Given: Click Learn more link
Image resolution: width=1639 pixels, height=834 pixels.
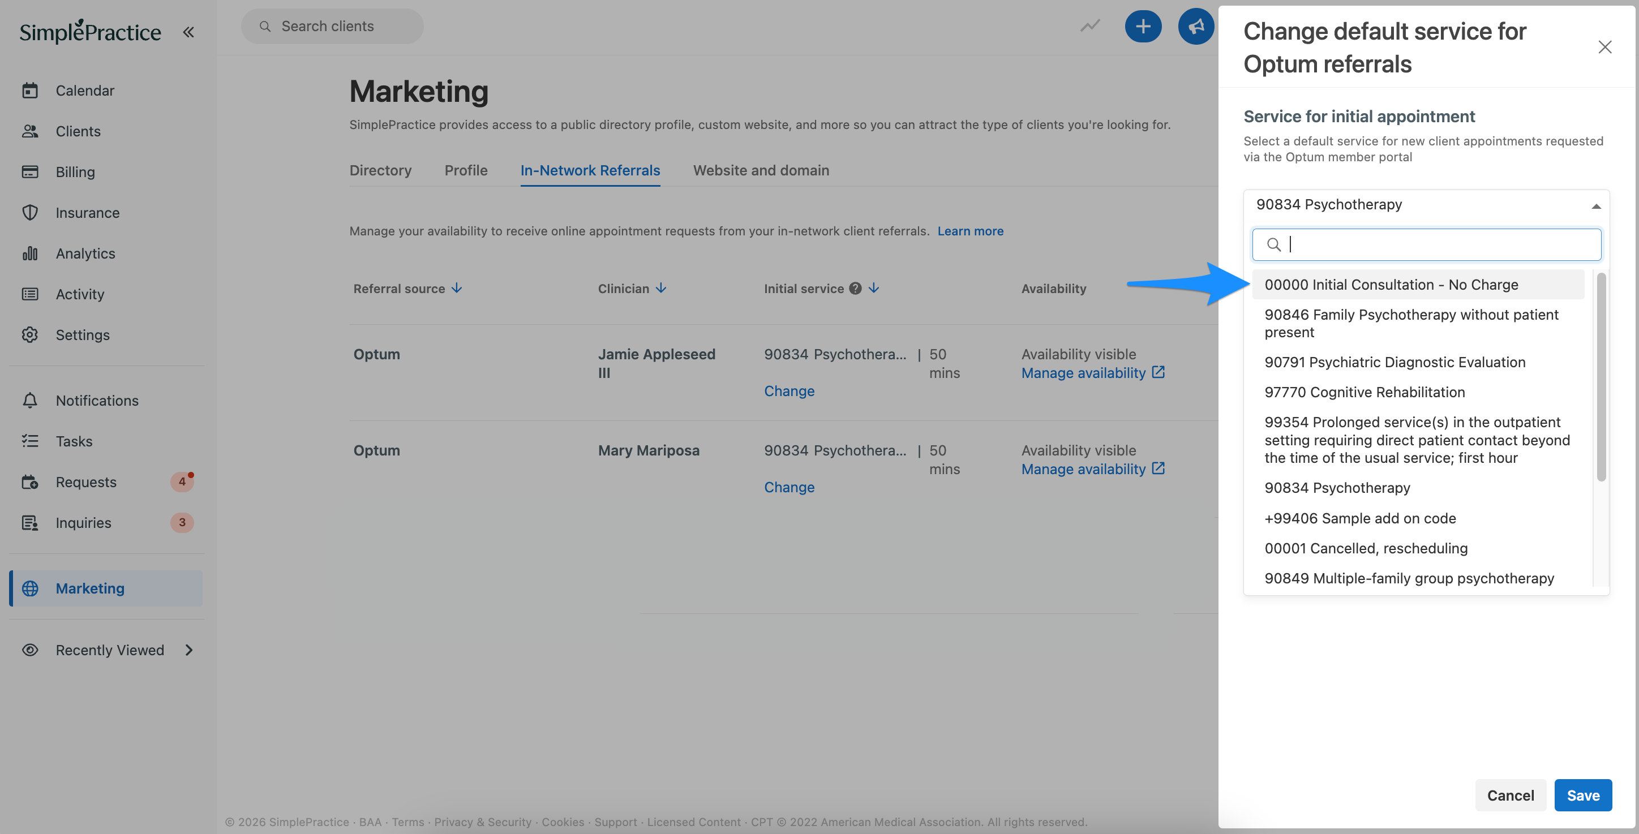Looking at the screenshot, I should click(969, 231).
